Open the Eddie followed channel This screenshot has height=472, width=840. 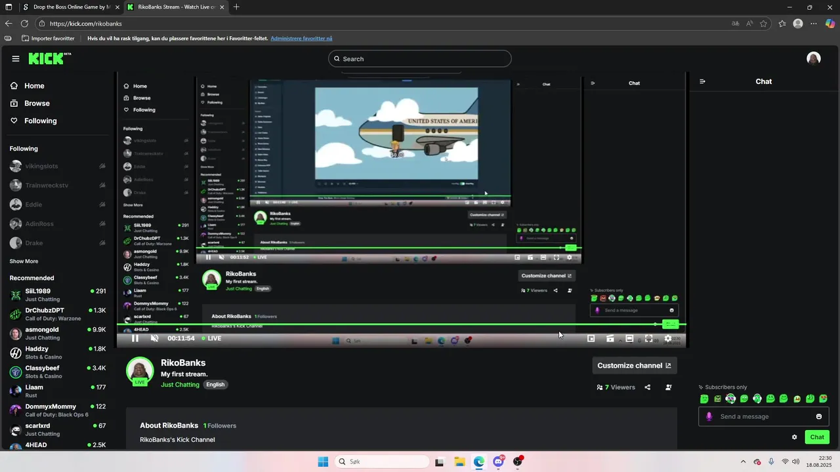[x=58, y=205]
